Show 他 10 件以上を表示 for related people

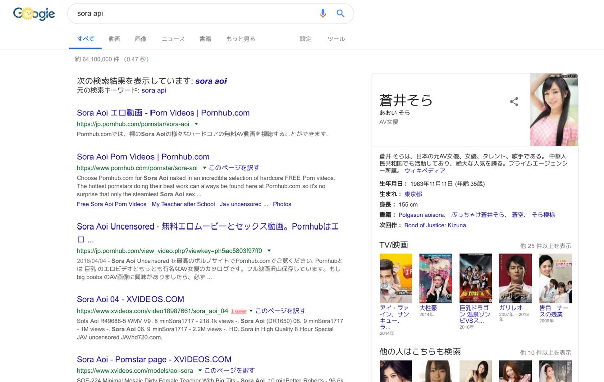click(546, 353)
